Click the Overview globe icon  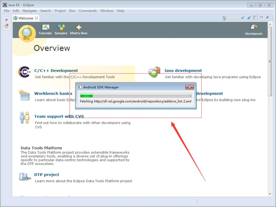(27, 33)
